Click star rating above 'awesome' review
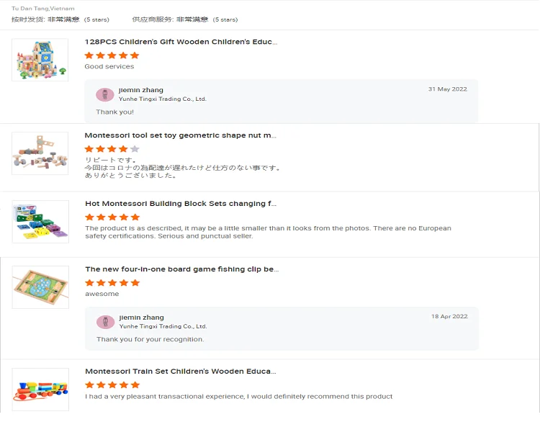Viewport: 540px width, 432px height. pos(112,283)
